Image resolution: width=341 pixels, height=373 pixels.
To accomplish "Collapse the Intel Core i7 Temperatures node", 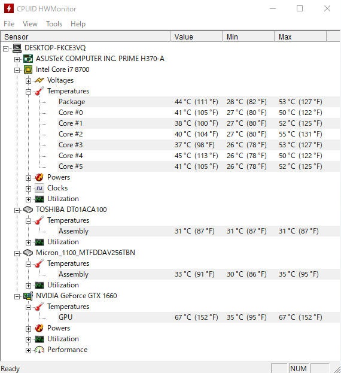I will pyautogui.click(x=28, y=92).
